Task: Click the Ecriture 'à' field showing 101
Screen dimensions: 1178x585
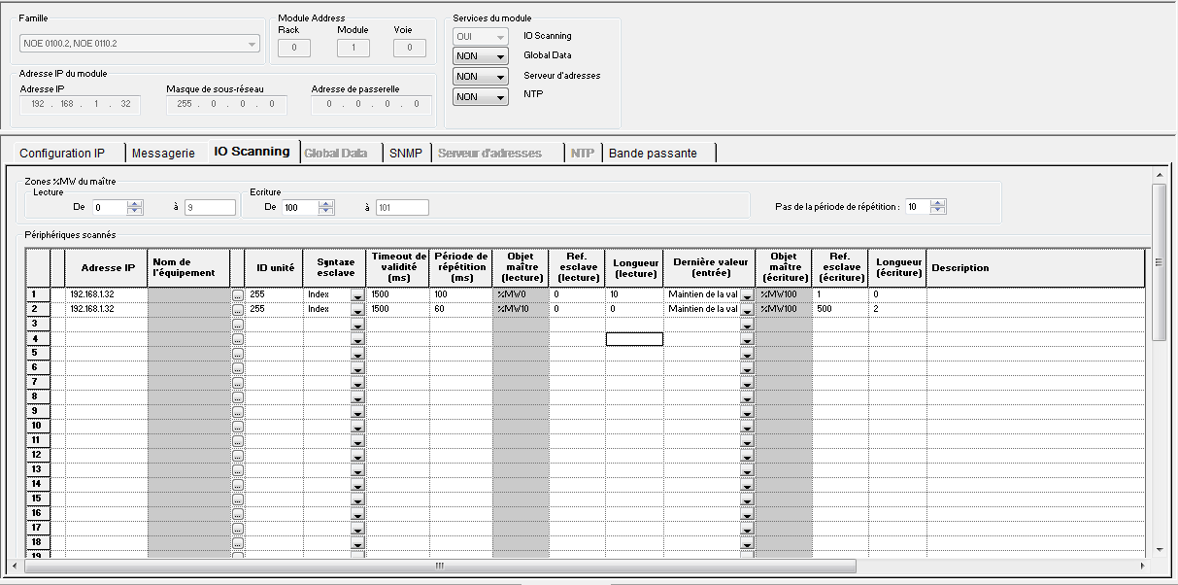Action: [401, 207]
